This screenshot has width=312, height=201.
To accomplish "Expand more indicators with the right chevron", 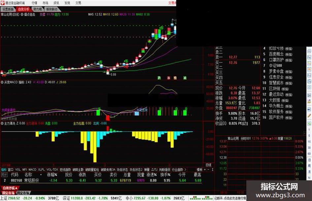I will tap(185, 170).
